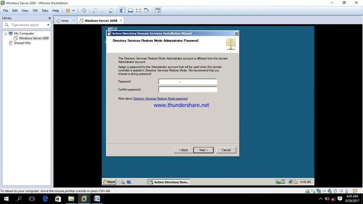363x204 pixels.
Task: Open the File menu
Action: [6, 11]
